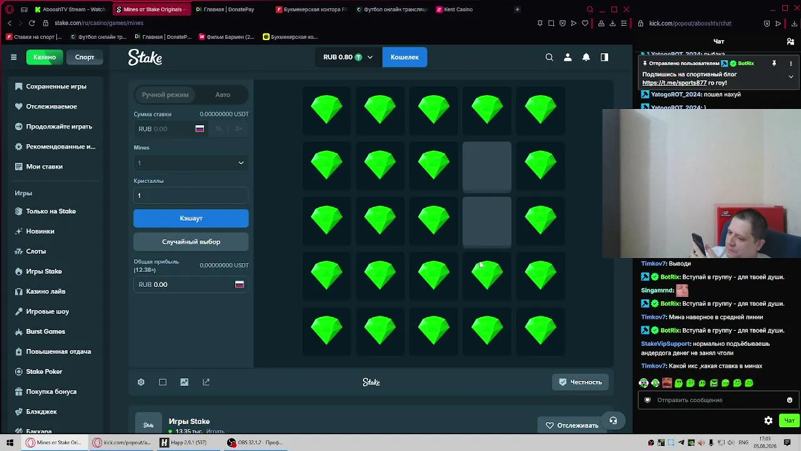This screenshot has height=451, width=801.
Task: Open a new browser tab
Action: [517, 9]
